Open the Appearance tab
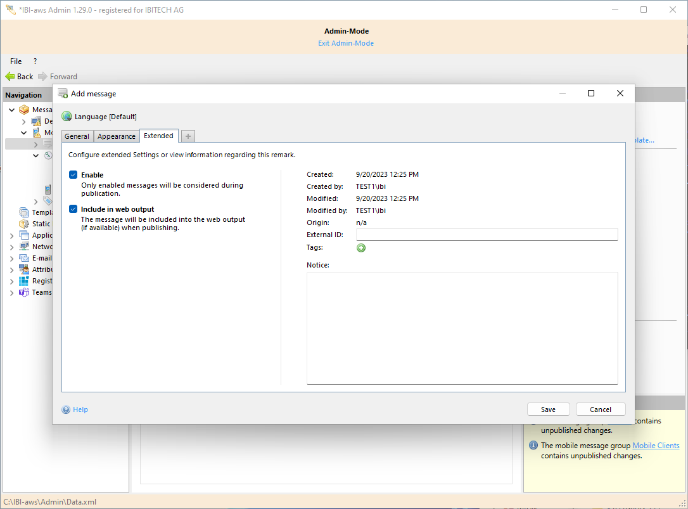The image size is (688, 509). pyautogui.click(x=117, y=136)
